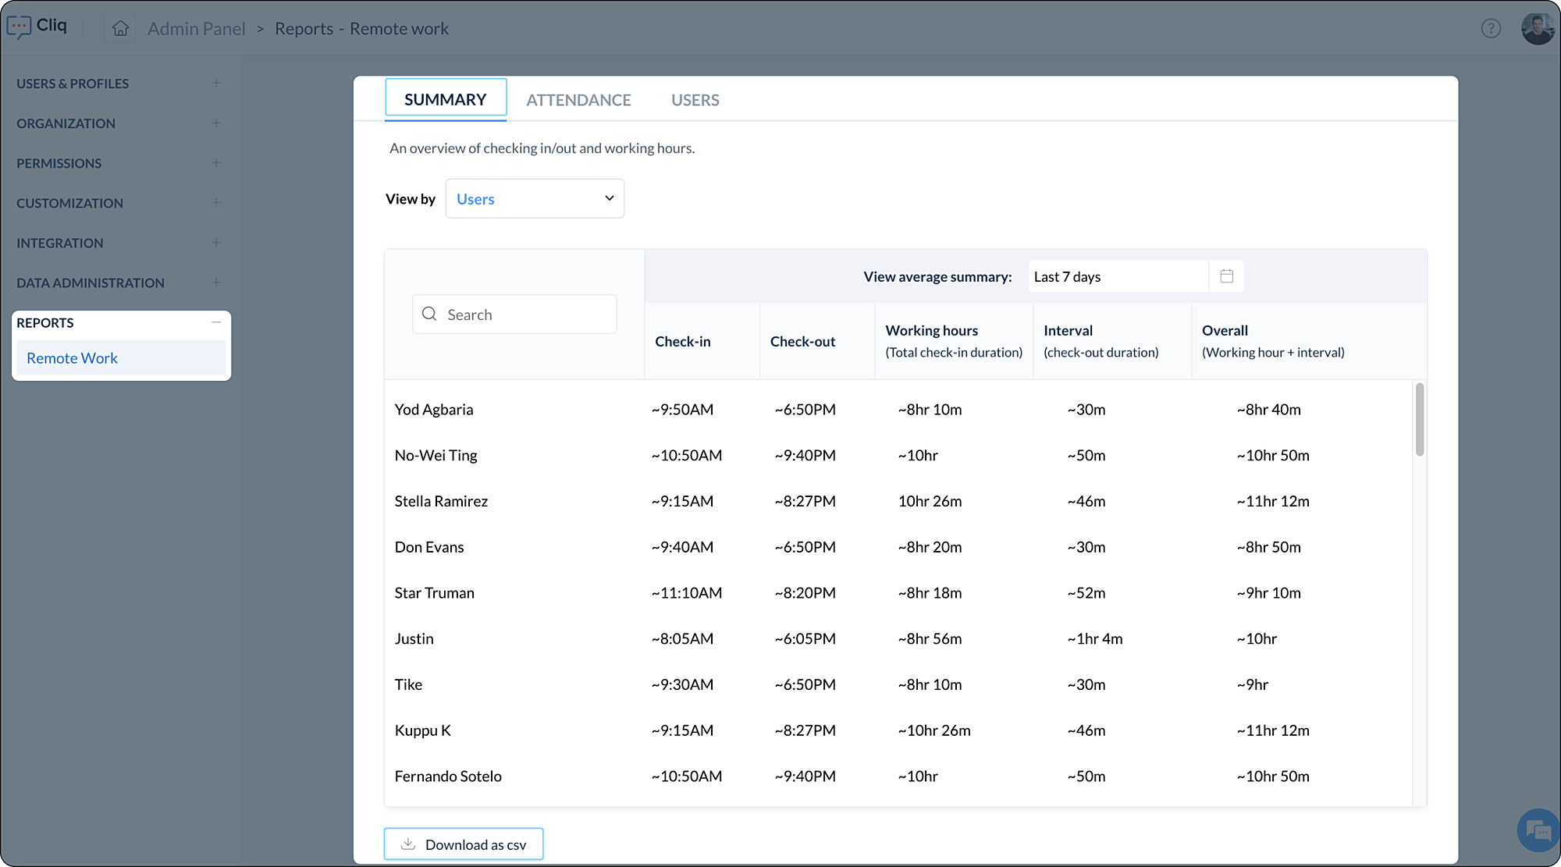The width and height of the screenshot is (1561, 867).
Task: Open the user profile avatar
Action: click(x=1538, y=29)
